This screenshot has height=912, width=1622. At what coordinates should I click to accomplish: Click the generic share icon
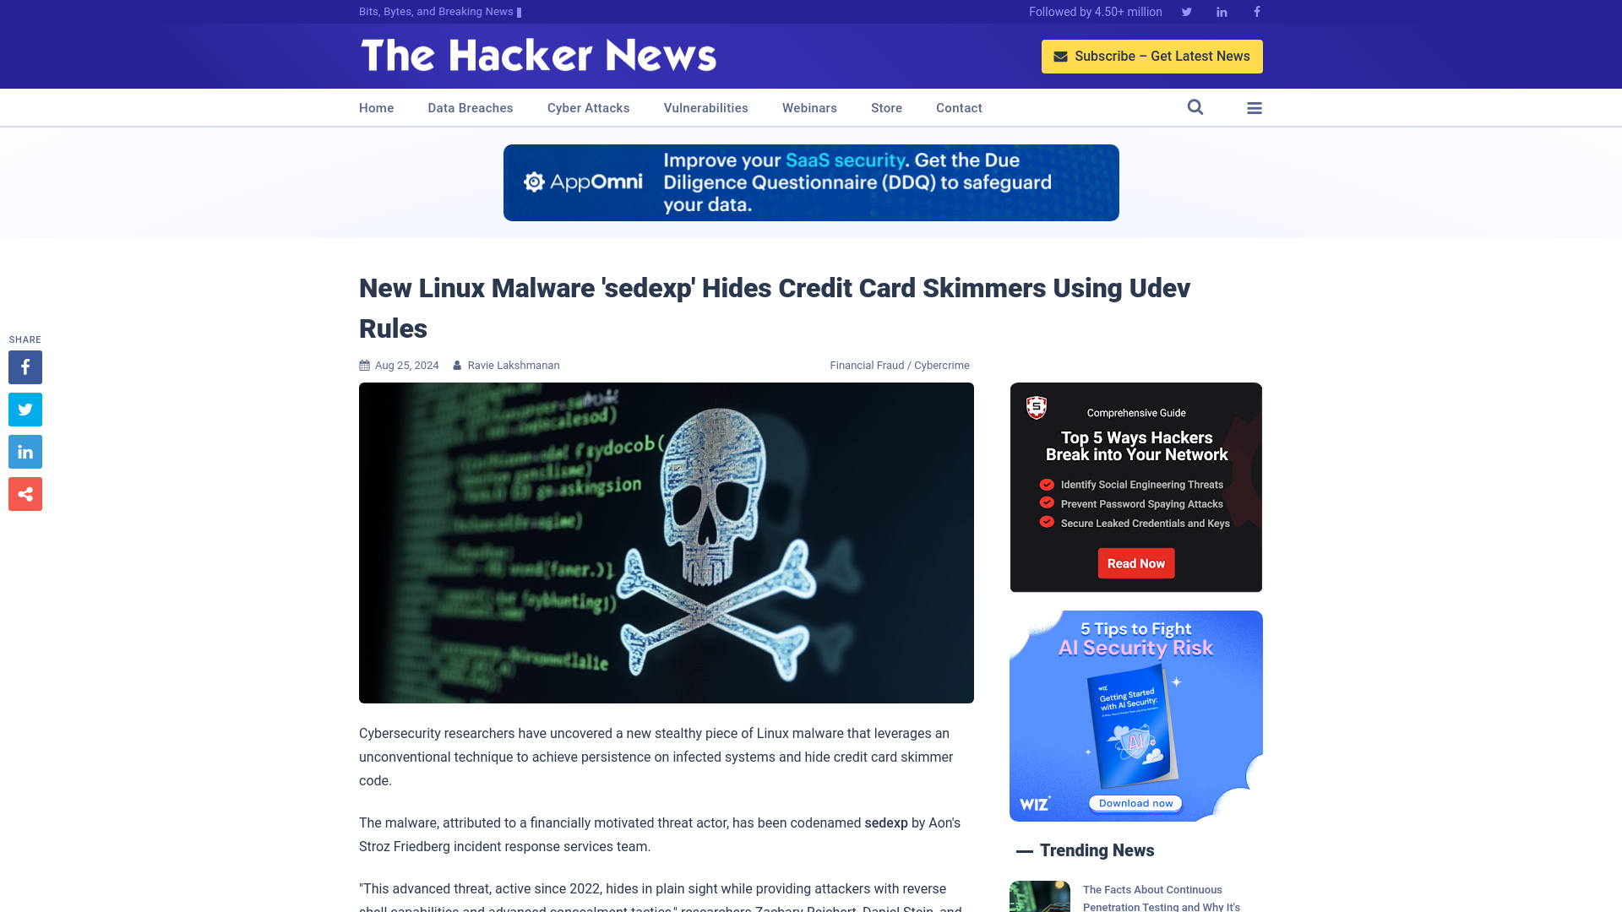[x=24, y=493]
